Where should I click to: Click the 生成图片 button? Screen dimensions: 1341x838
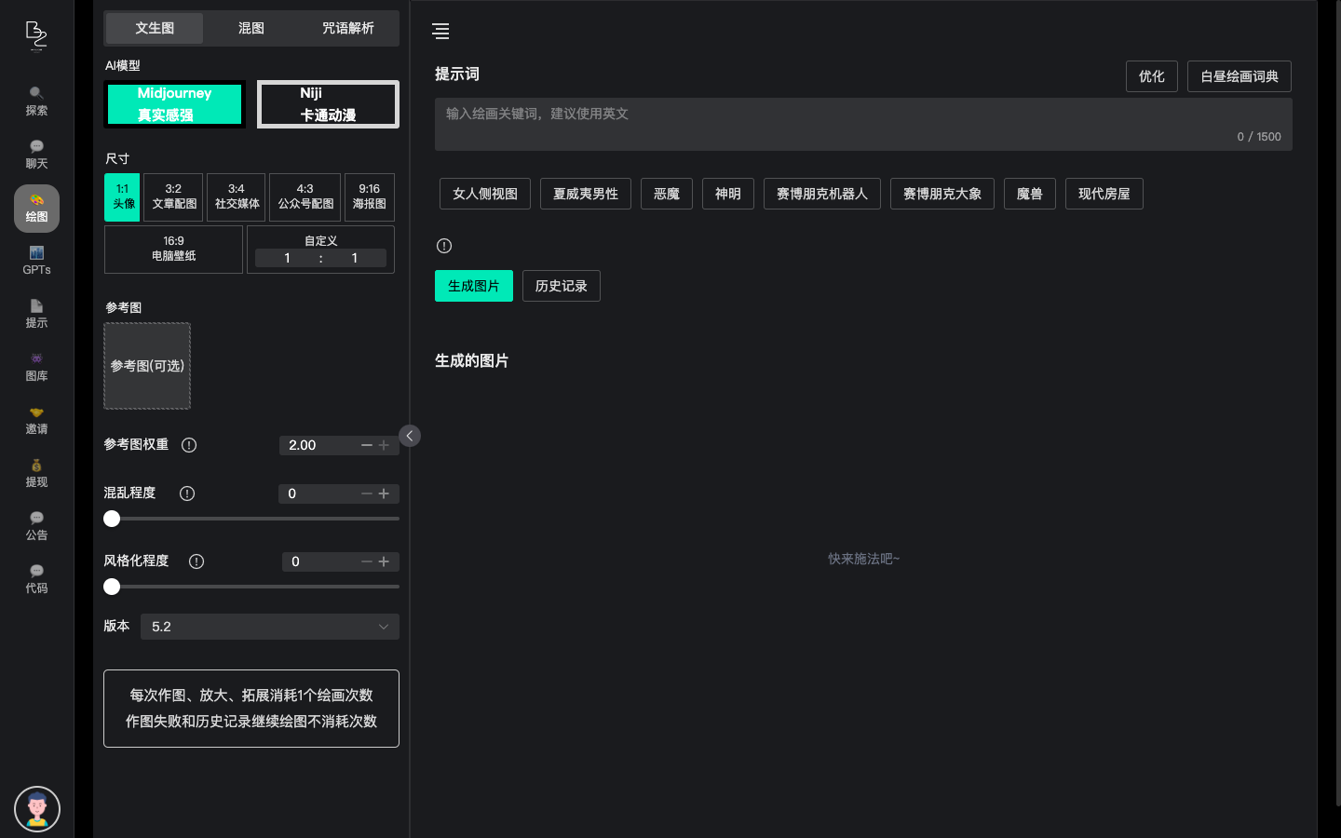click(x=474, y=286)
